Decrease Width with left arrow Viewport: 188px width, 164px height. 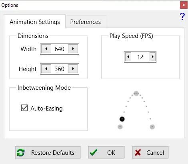[46, 49]
